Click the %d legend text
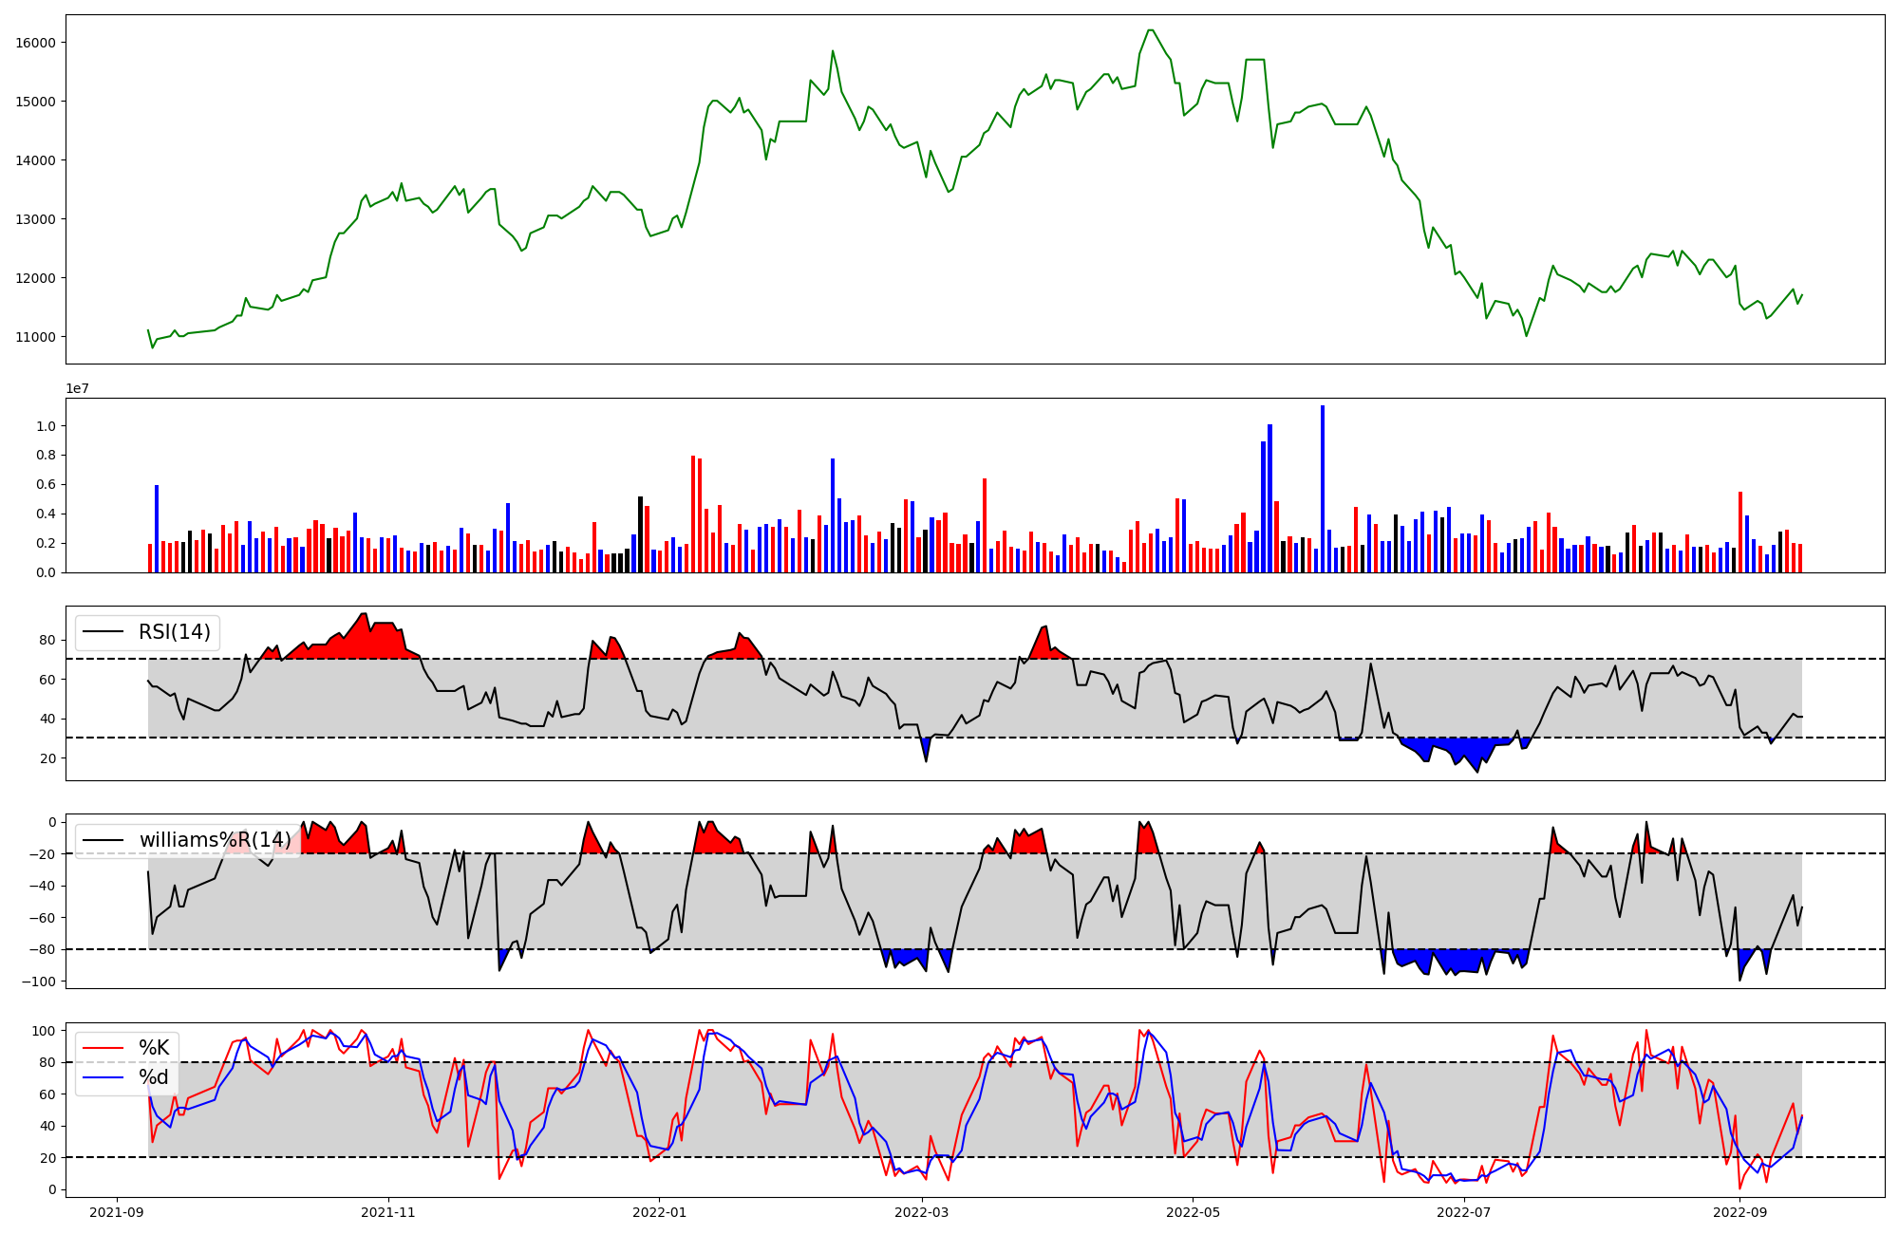 point(154,1077)
